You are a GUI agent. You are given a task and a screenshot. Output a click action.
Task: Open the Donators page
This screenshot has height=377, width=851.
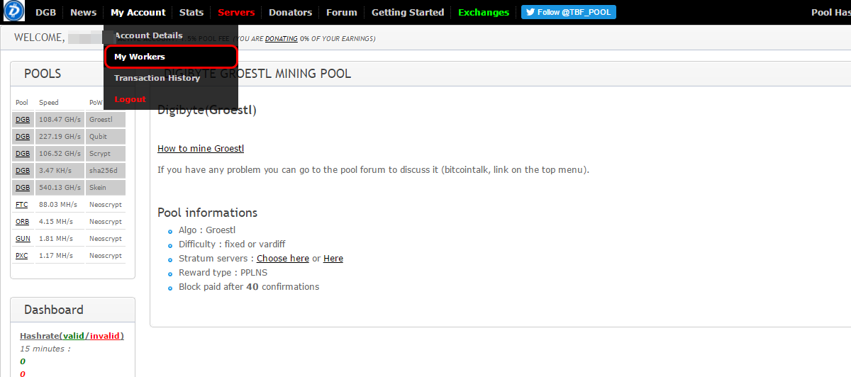coord(291,12)
